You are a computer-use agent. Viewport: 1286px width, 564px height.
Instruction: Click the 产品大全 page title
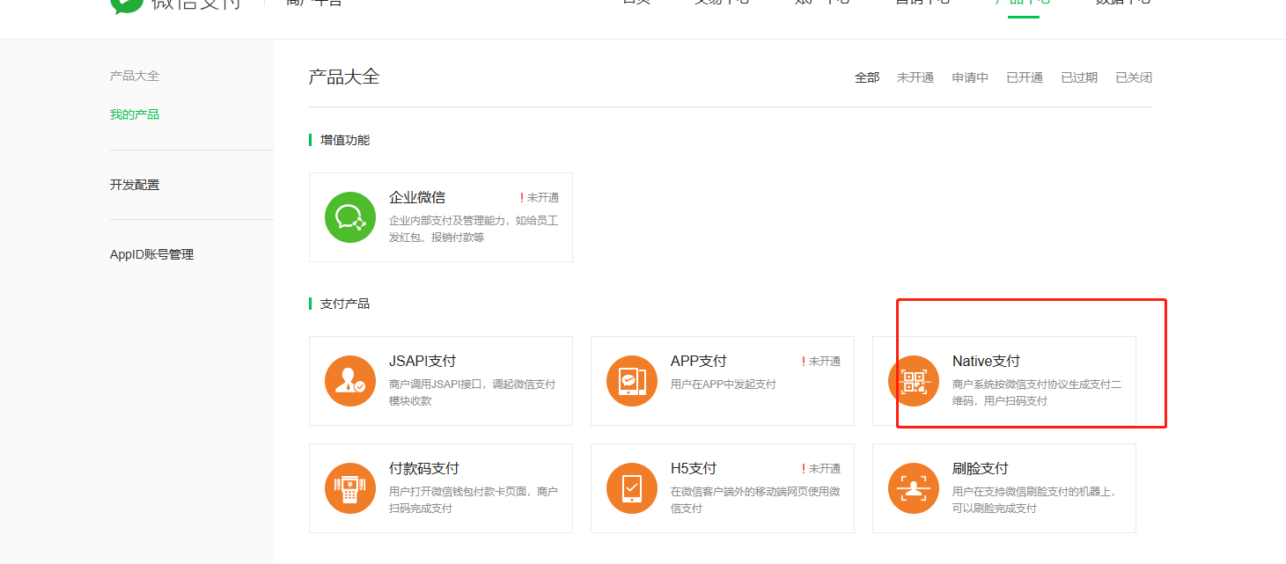tap(344, 77)
